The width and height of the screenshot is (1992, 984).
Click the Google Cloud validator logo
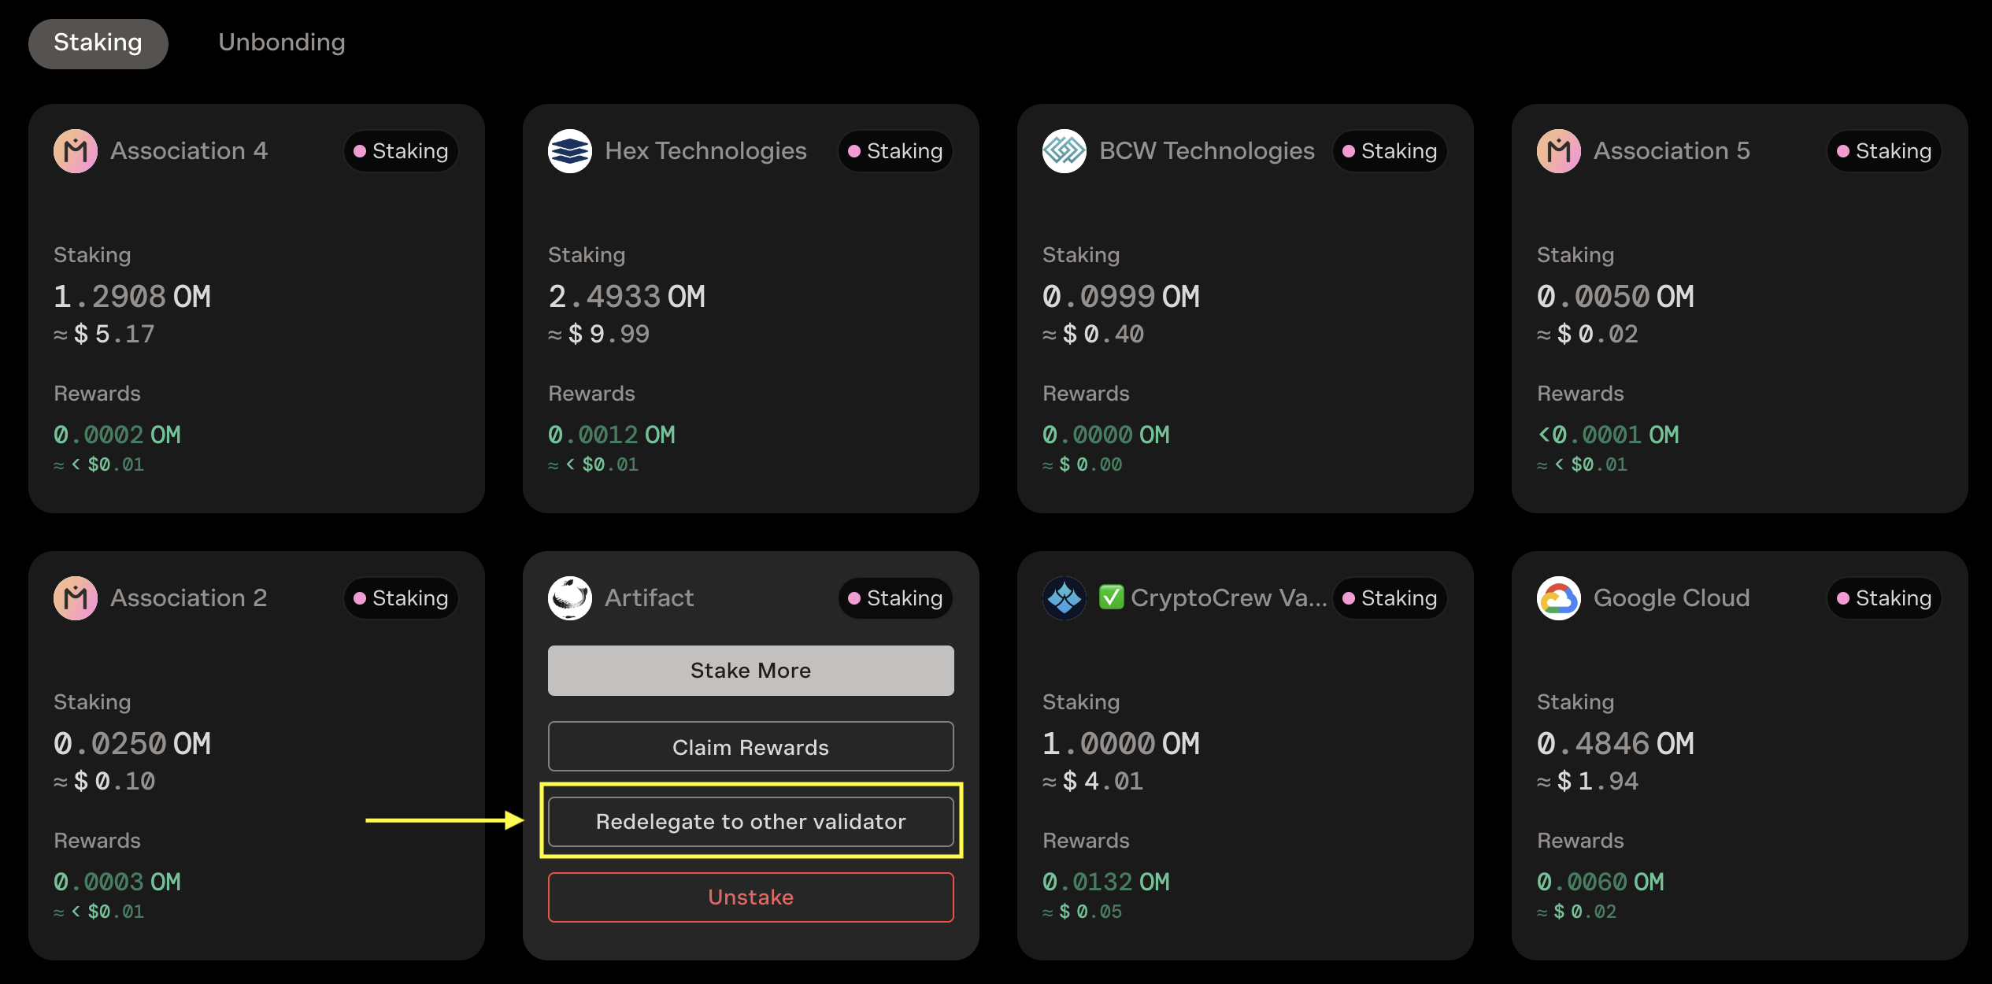pyautogui.click(x=1559, y=598)
